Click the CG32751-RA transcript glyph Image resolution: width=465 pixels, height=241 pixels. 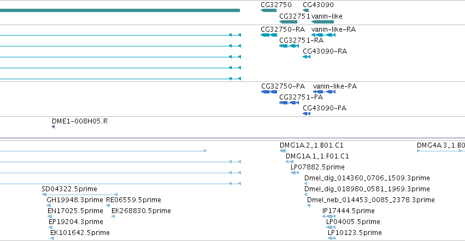[x=289, y=46]
